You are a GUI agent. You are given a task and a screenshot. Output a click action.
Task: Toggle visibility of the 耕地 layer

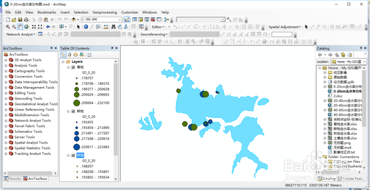73,111
